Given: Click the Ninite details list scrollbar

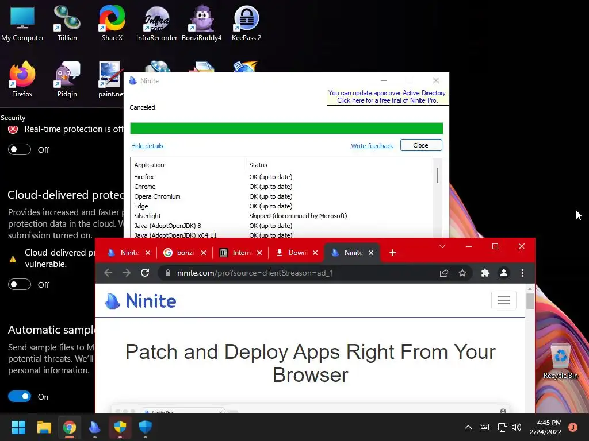Looking at the screenshot, I should point(437,176).
